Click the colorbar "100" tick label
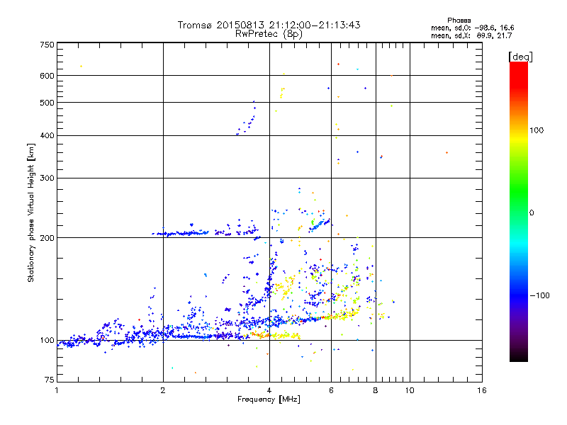Image resolution: width=567 pixels, height=425 pixels. 537,130
